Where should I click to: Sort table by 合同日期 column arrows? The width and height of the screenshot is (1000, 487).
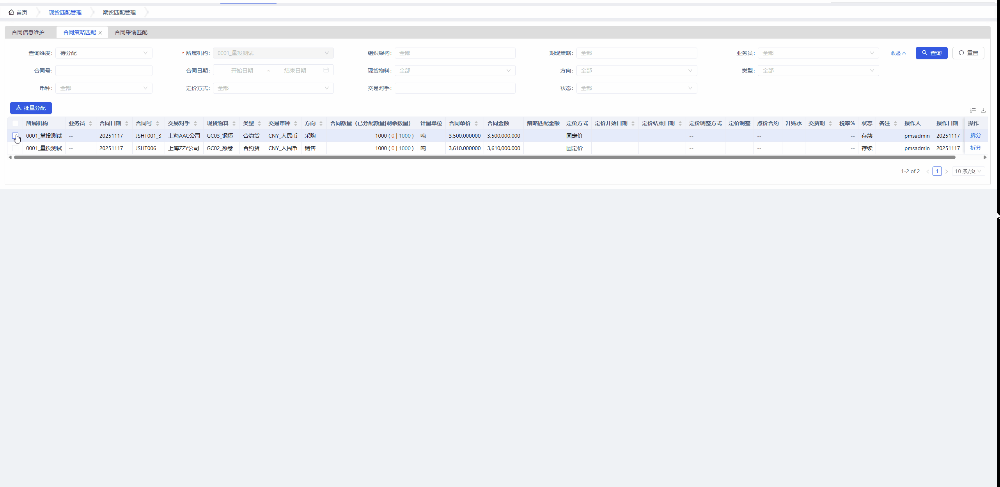127,124
